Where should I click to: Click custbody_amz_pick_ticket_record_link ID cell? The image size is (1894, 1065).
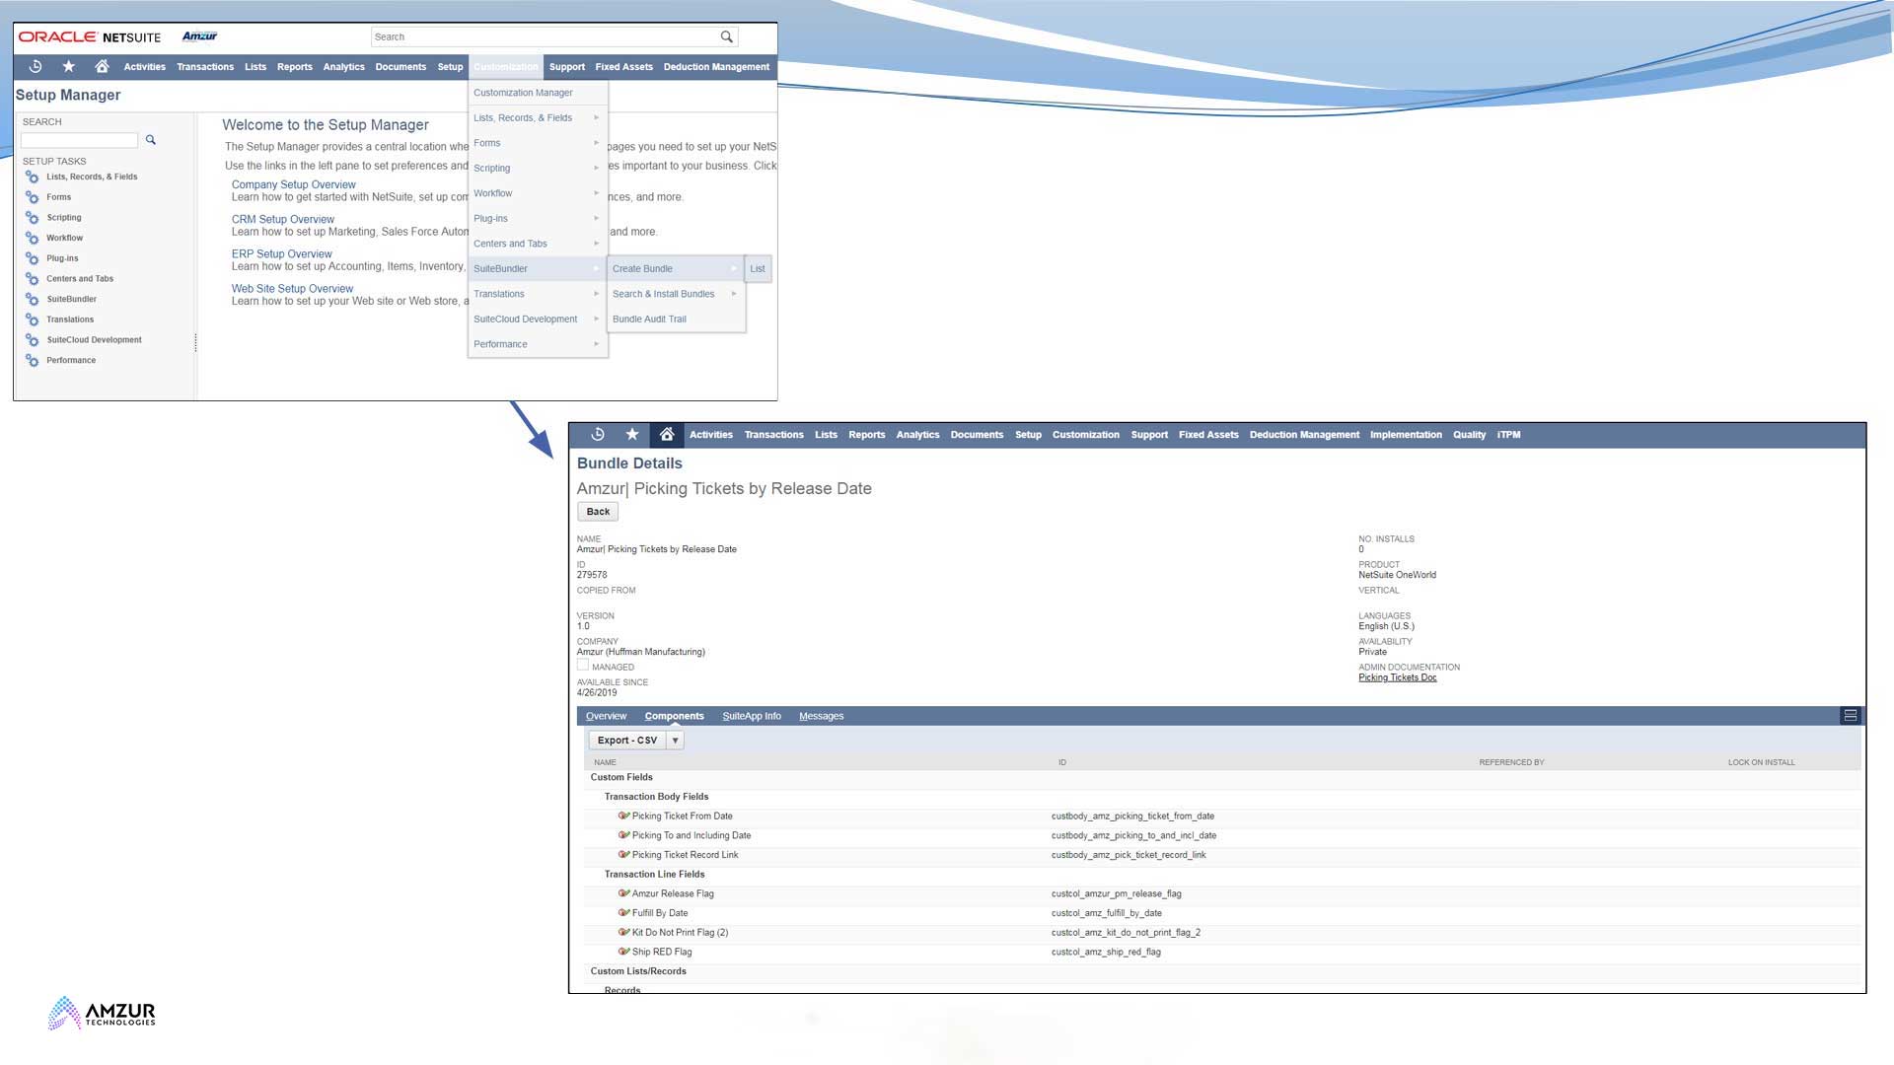[x=1129, y=855]
